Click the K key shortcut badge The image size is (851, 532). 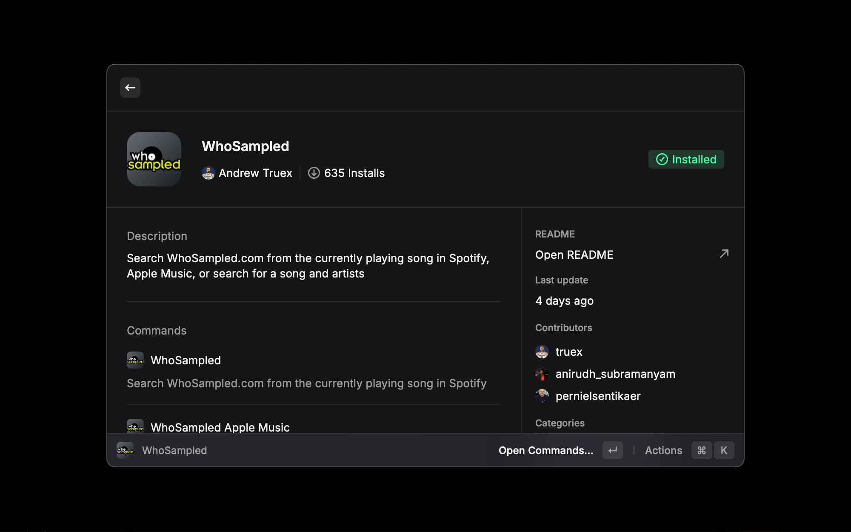coord(724,450)
